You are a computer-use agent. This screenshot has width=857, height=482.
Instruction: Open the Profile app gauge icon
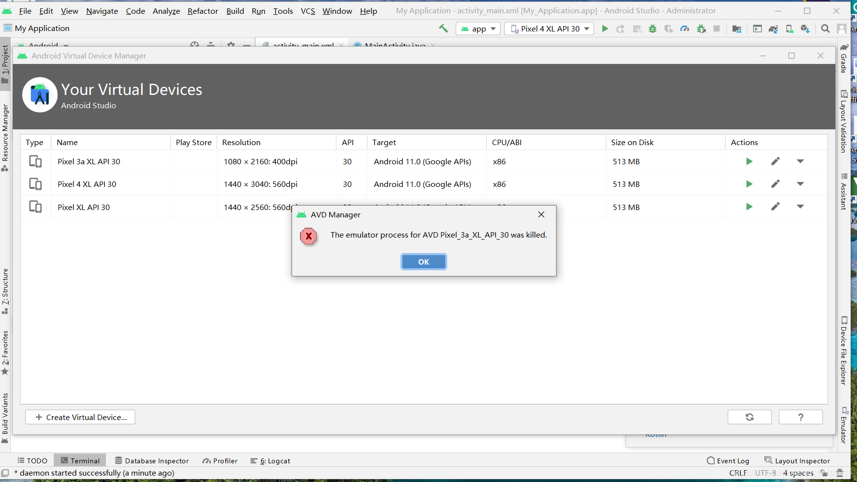coord(685,29)
